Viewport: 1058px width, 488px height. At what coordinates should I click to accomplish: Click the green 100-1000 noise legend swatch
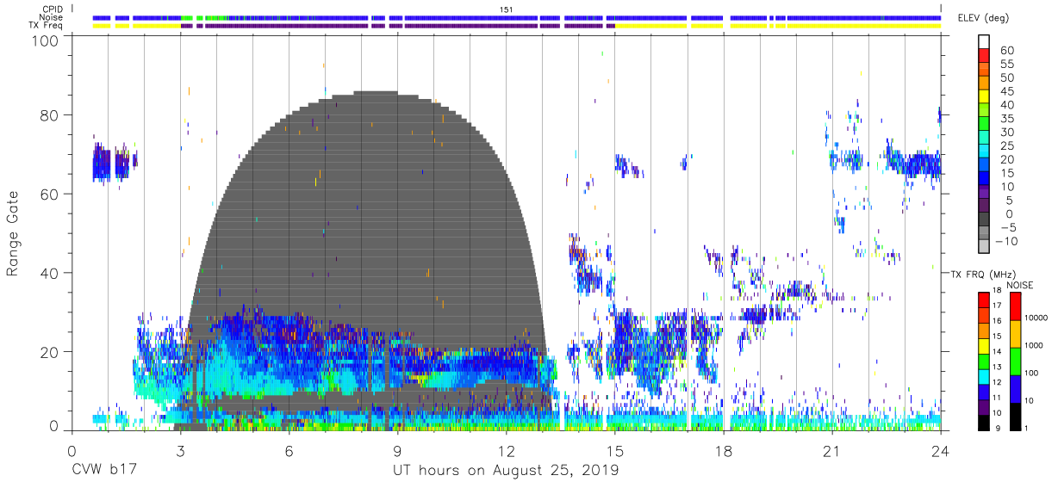coord(1015,361)
